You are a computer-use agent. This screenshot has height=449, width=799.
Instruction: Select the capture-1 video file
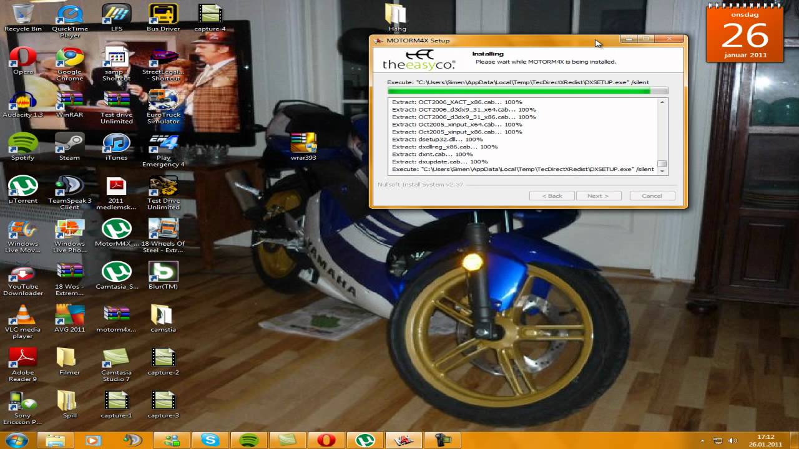click(117, 404)
